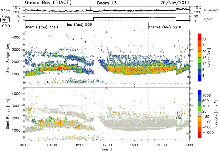Click the "-25" tick on the Velocity color bar
This screenshot has height=151, width=219.
pyautogui.click(x=206, y=117)
